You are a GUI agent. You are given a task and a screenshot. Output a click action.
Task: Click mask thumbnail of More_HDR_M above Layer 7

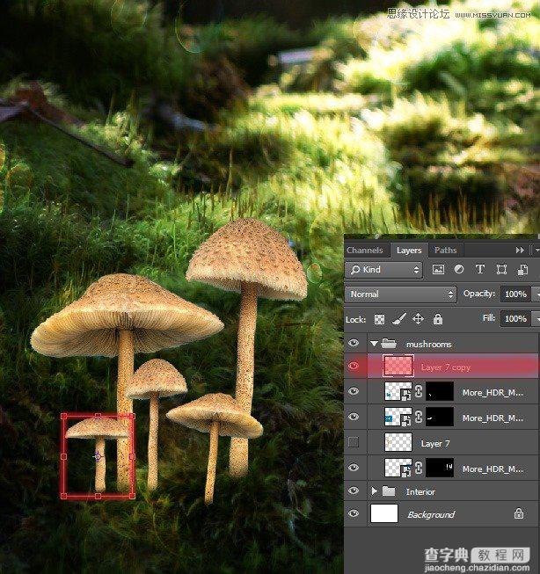440,417
